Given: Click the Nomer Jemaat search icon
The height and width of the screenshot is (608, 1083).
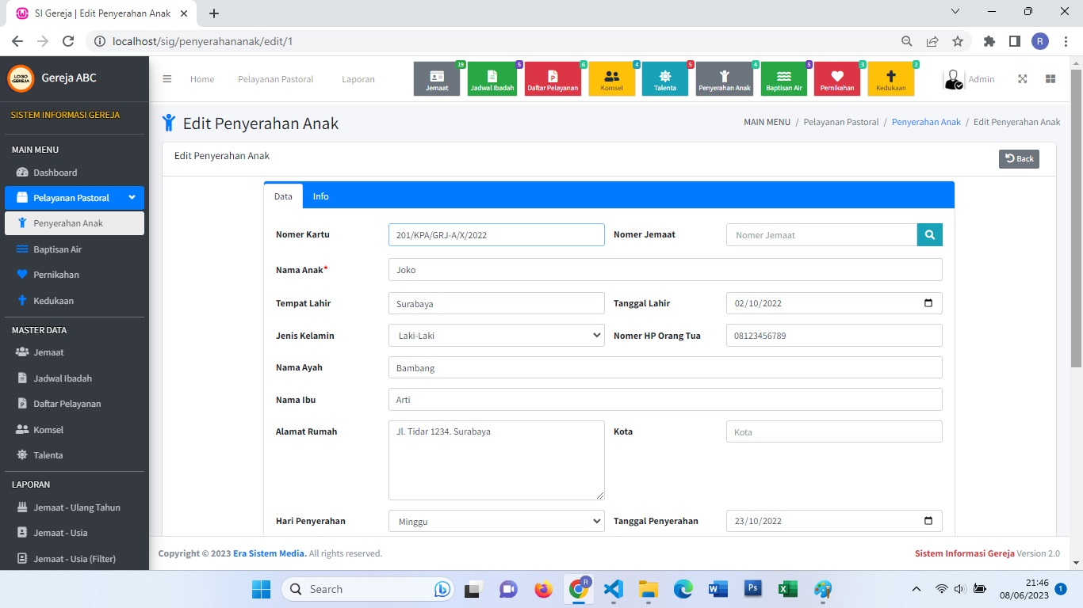Looking at the screenshot, I should (x=929, y=235).
